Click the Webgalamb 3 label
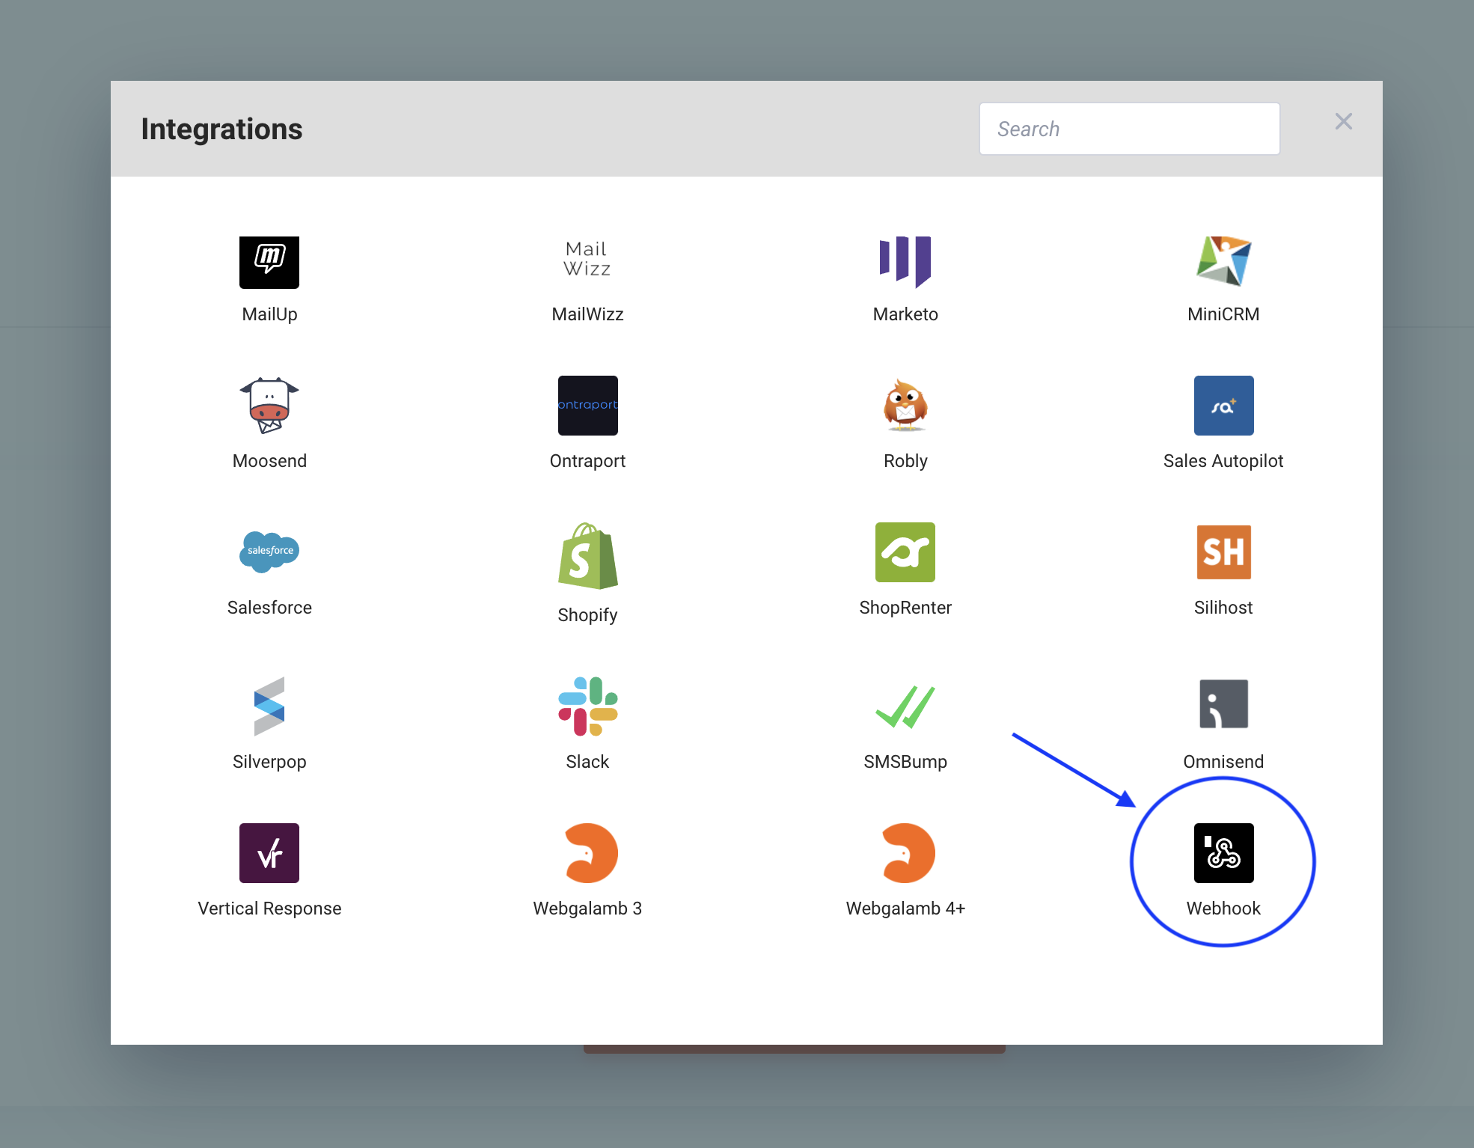 pos(587,909)
